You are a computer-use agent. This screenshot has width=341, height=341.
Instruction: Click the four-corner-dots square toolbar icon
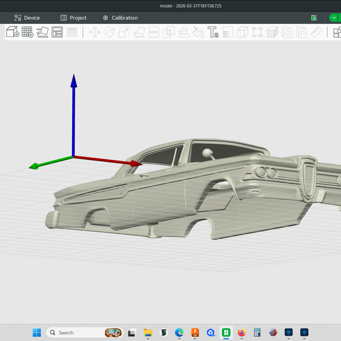click(257, 32)
